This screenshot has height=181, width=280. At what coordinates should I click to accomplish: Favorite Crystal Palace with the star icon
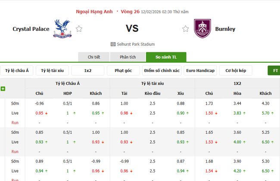tap(79, 29)
